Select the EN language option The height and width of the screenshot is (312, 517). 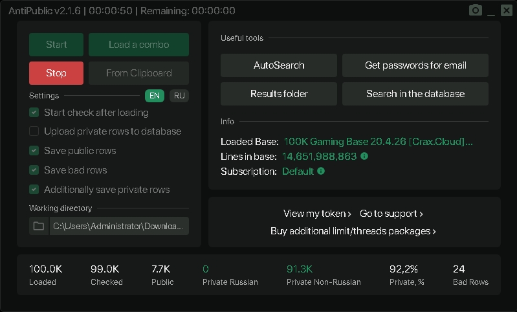coord(155,96)
